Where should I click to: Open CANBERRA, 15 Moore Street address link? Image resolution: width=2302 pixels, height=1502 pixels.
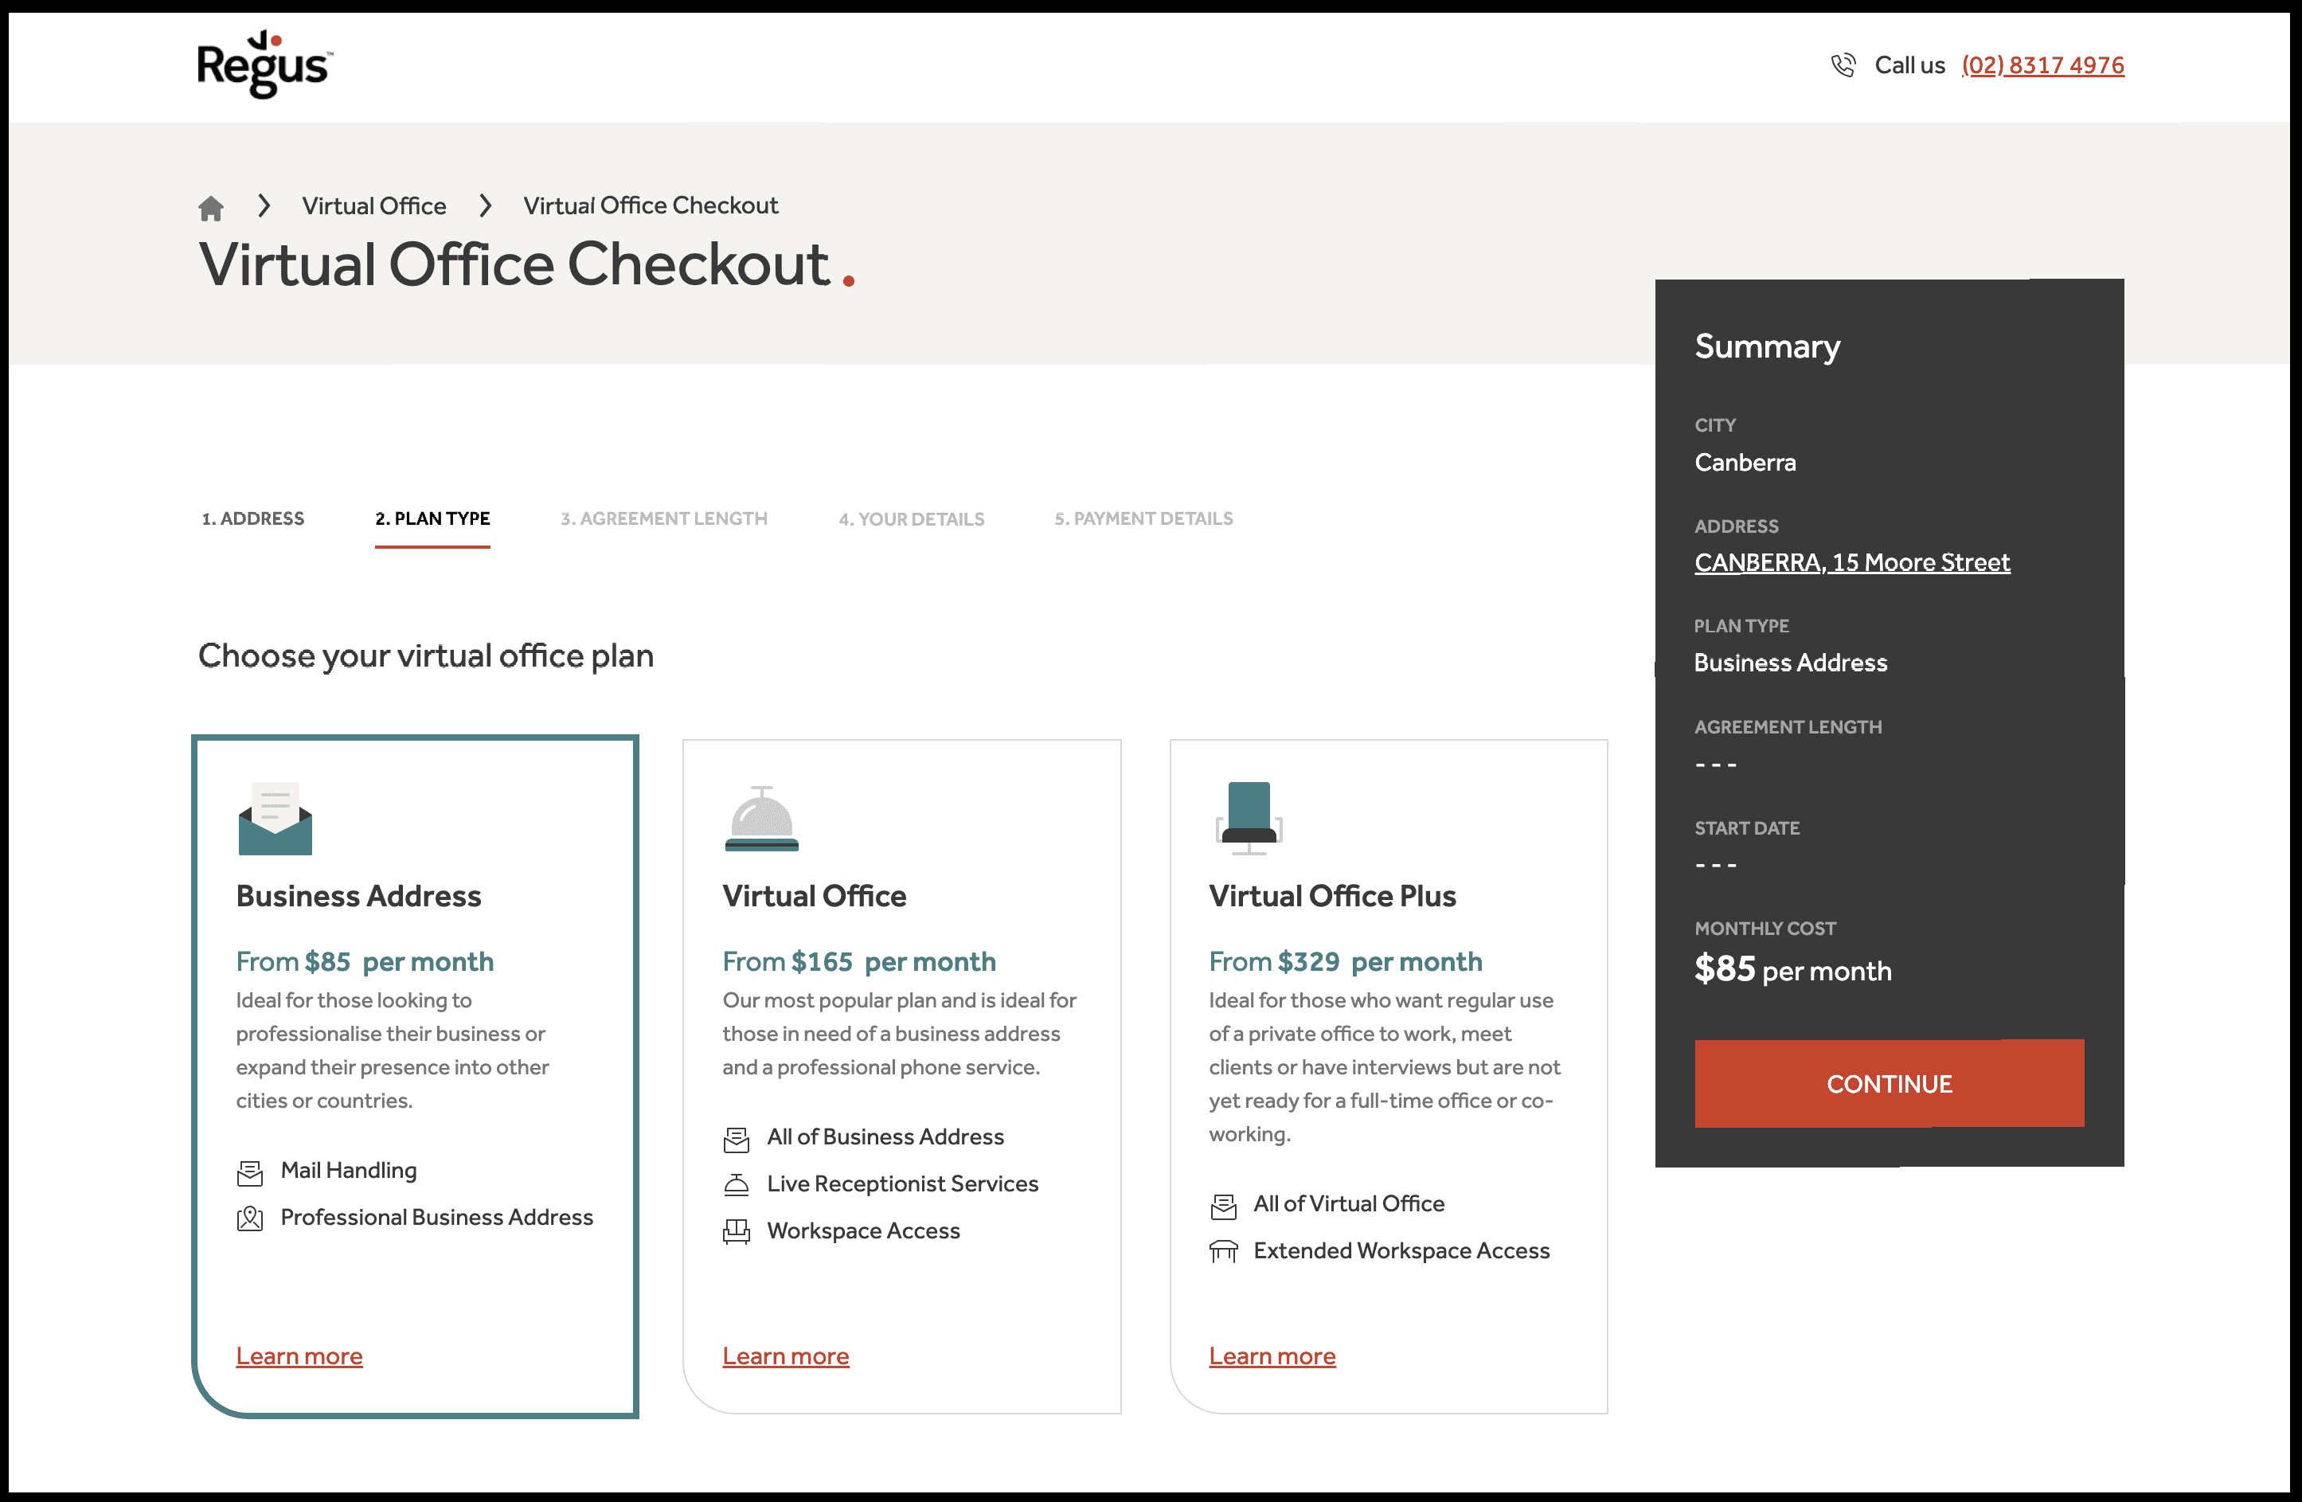(1851, 562)
